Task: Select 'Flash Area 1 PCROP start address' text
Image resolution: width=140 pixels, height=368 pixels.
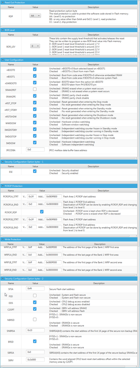Action: [79, 196]
